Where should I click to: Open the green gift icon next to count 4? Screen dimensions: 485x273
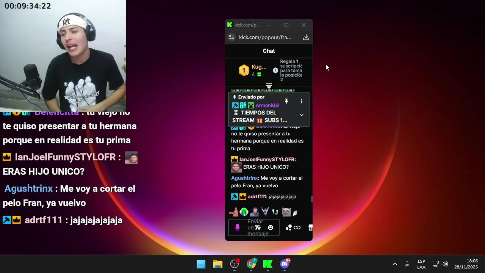tap(259, 74)
